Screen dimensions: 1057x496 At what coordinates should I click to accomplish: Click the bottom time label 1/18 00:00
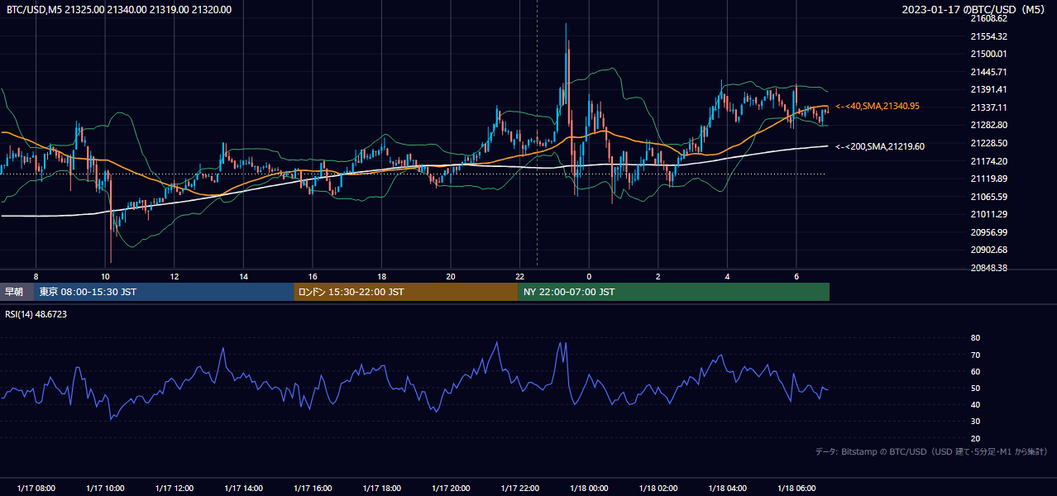[x=589, y=489]
